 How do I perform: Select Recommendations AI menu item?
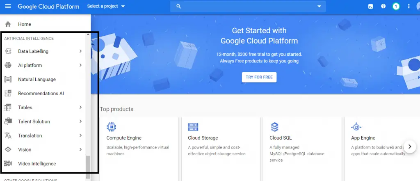pos(43,93)
